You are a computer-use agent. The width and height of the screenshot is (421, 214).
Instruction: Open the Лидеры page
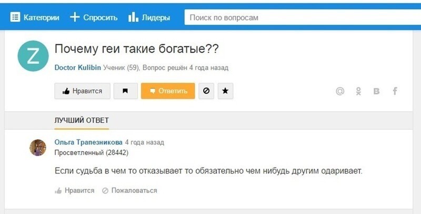[x=149, y=17]
